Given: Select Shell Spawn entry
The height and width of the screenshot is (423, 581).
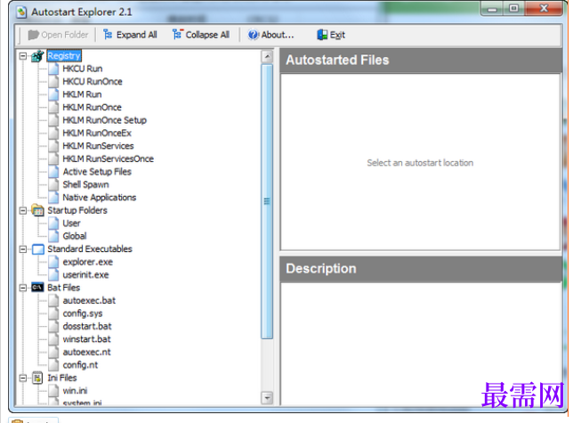Looking at the screenshot, I should pos(85,184).
